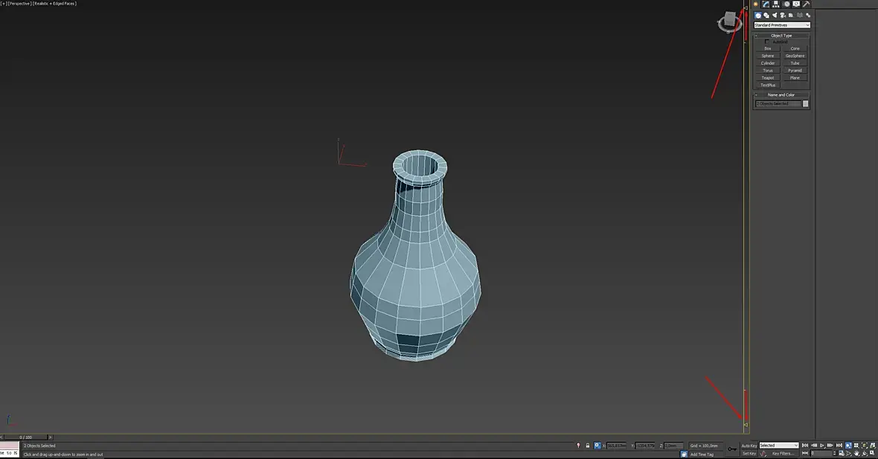Toggle Key Mode button

point(804,453)
